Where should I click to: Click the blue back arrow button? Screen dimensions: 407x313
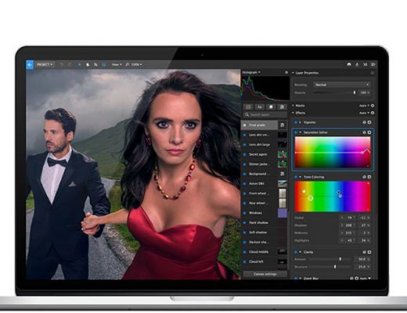point(30,64)
